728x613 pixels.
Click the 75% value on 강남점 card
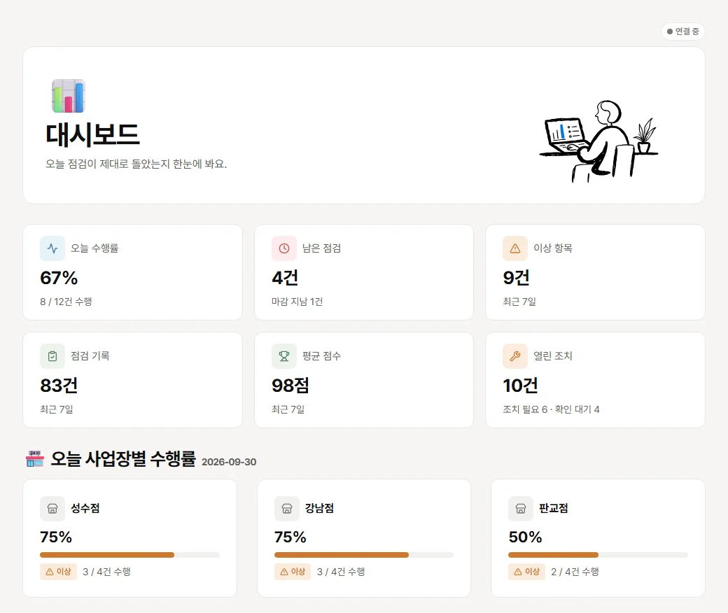coord(290,537)
